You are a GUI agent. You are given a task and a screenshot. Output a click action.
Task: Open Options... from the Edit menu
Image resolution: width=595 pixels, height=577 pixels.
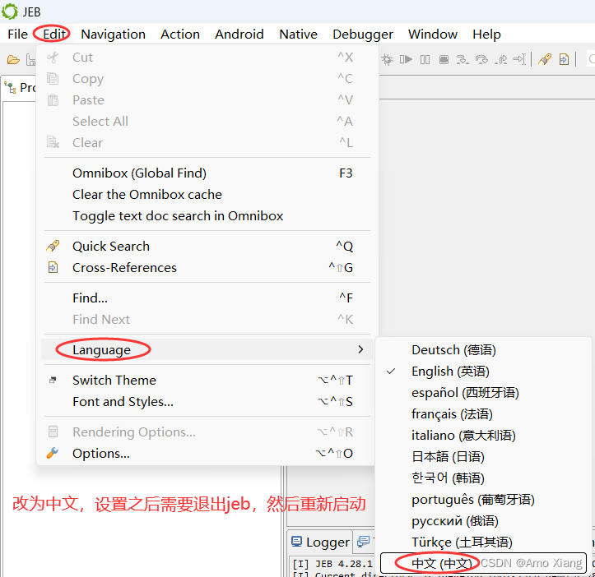coord(207,454)
